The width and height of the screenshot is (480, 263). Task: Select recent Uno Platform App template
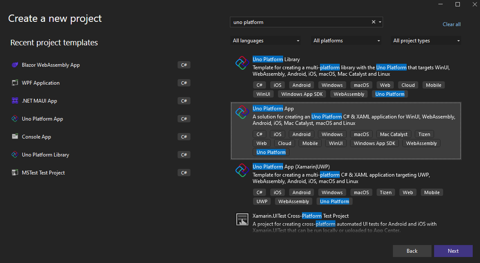pos(42,119)
